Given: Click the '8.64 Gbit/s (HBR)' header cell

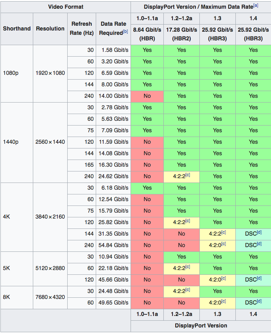Looking at the screenshot, I should click(x=147, y=34).
